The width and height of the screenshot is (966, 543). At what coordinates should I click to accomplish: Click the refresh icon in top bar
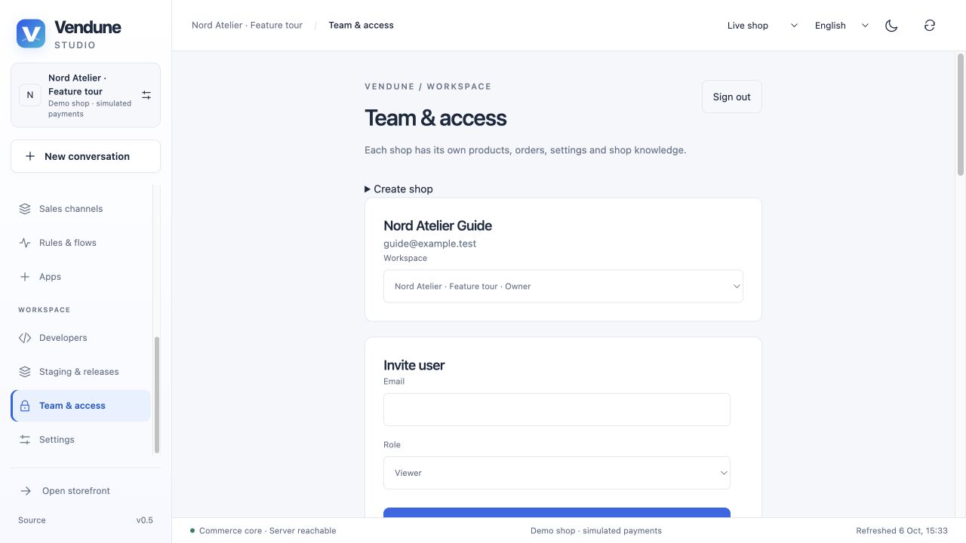(930, 26)
